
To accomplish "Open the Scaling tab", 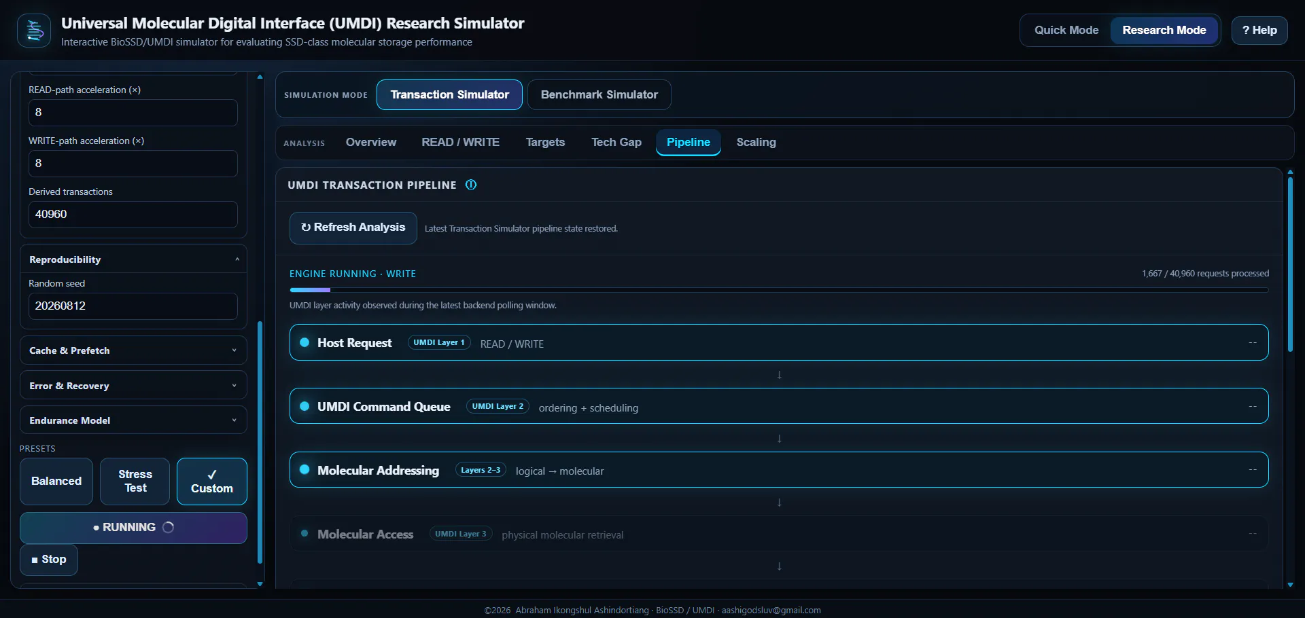I will [756, 143].
